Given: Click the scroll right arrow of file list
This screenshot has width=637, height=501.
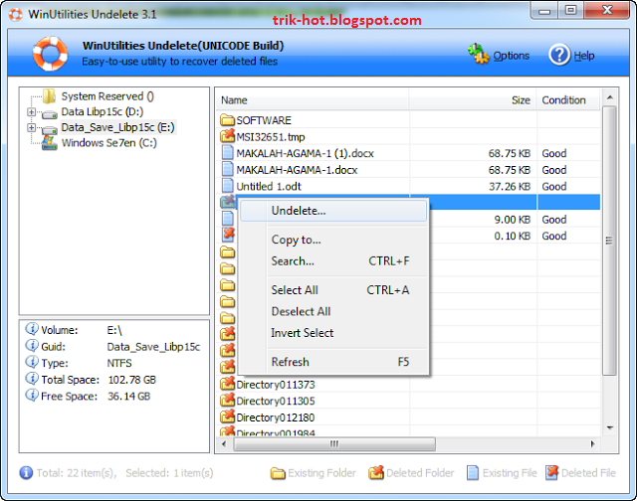Looking at the screenshot, I should pyautogui.click(x=593, y=443).
